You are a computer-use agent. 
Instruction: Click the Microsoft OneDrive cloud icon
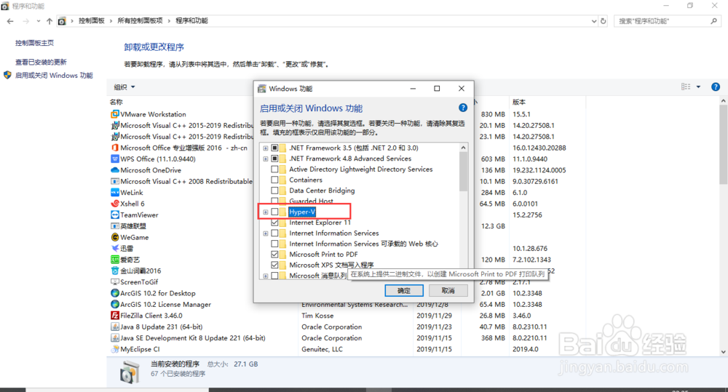(115, 169)
